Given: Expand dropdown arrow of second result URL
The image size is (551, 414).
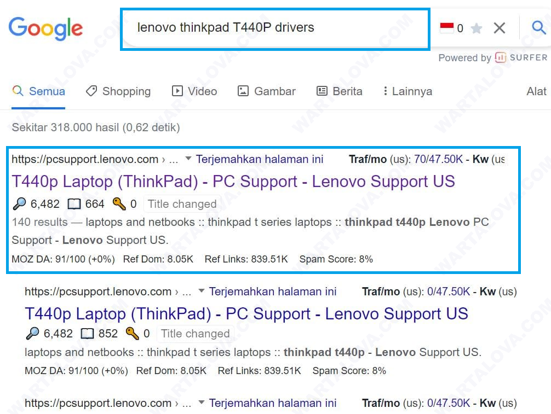Looking at the screenshot, I should pyautogui.click(x=202, y=291).
